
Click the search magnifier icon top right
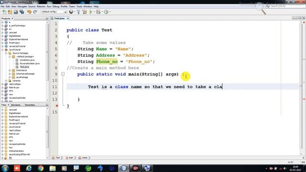coord(268,6)
